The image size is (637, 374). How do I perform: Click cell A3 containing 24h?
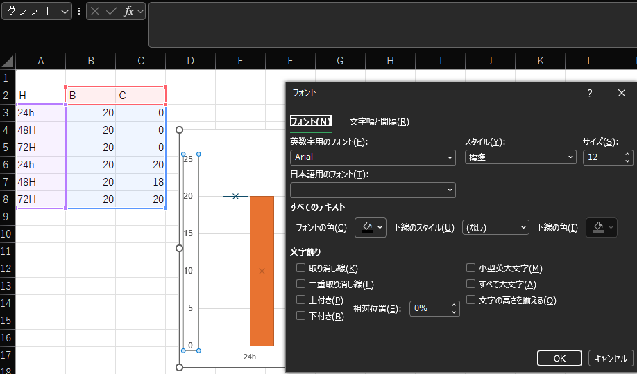(x=41, y=113)
